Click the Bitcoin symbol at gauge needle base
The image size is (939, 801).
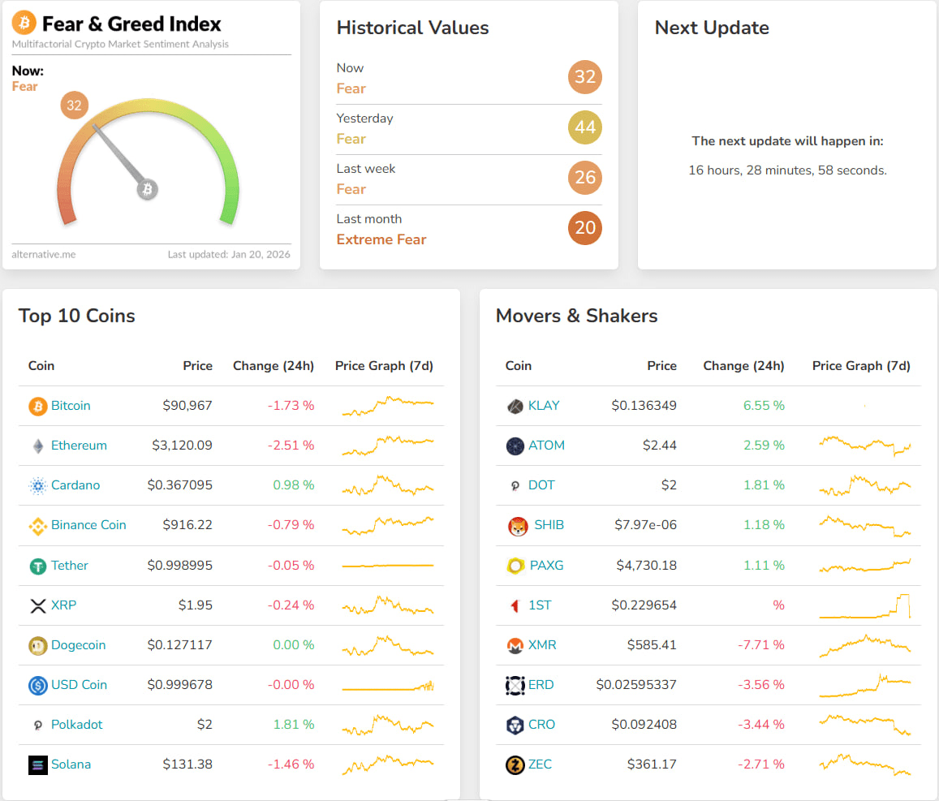[147, 190]
